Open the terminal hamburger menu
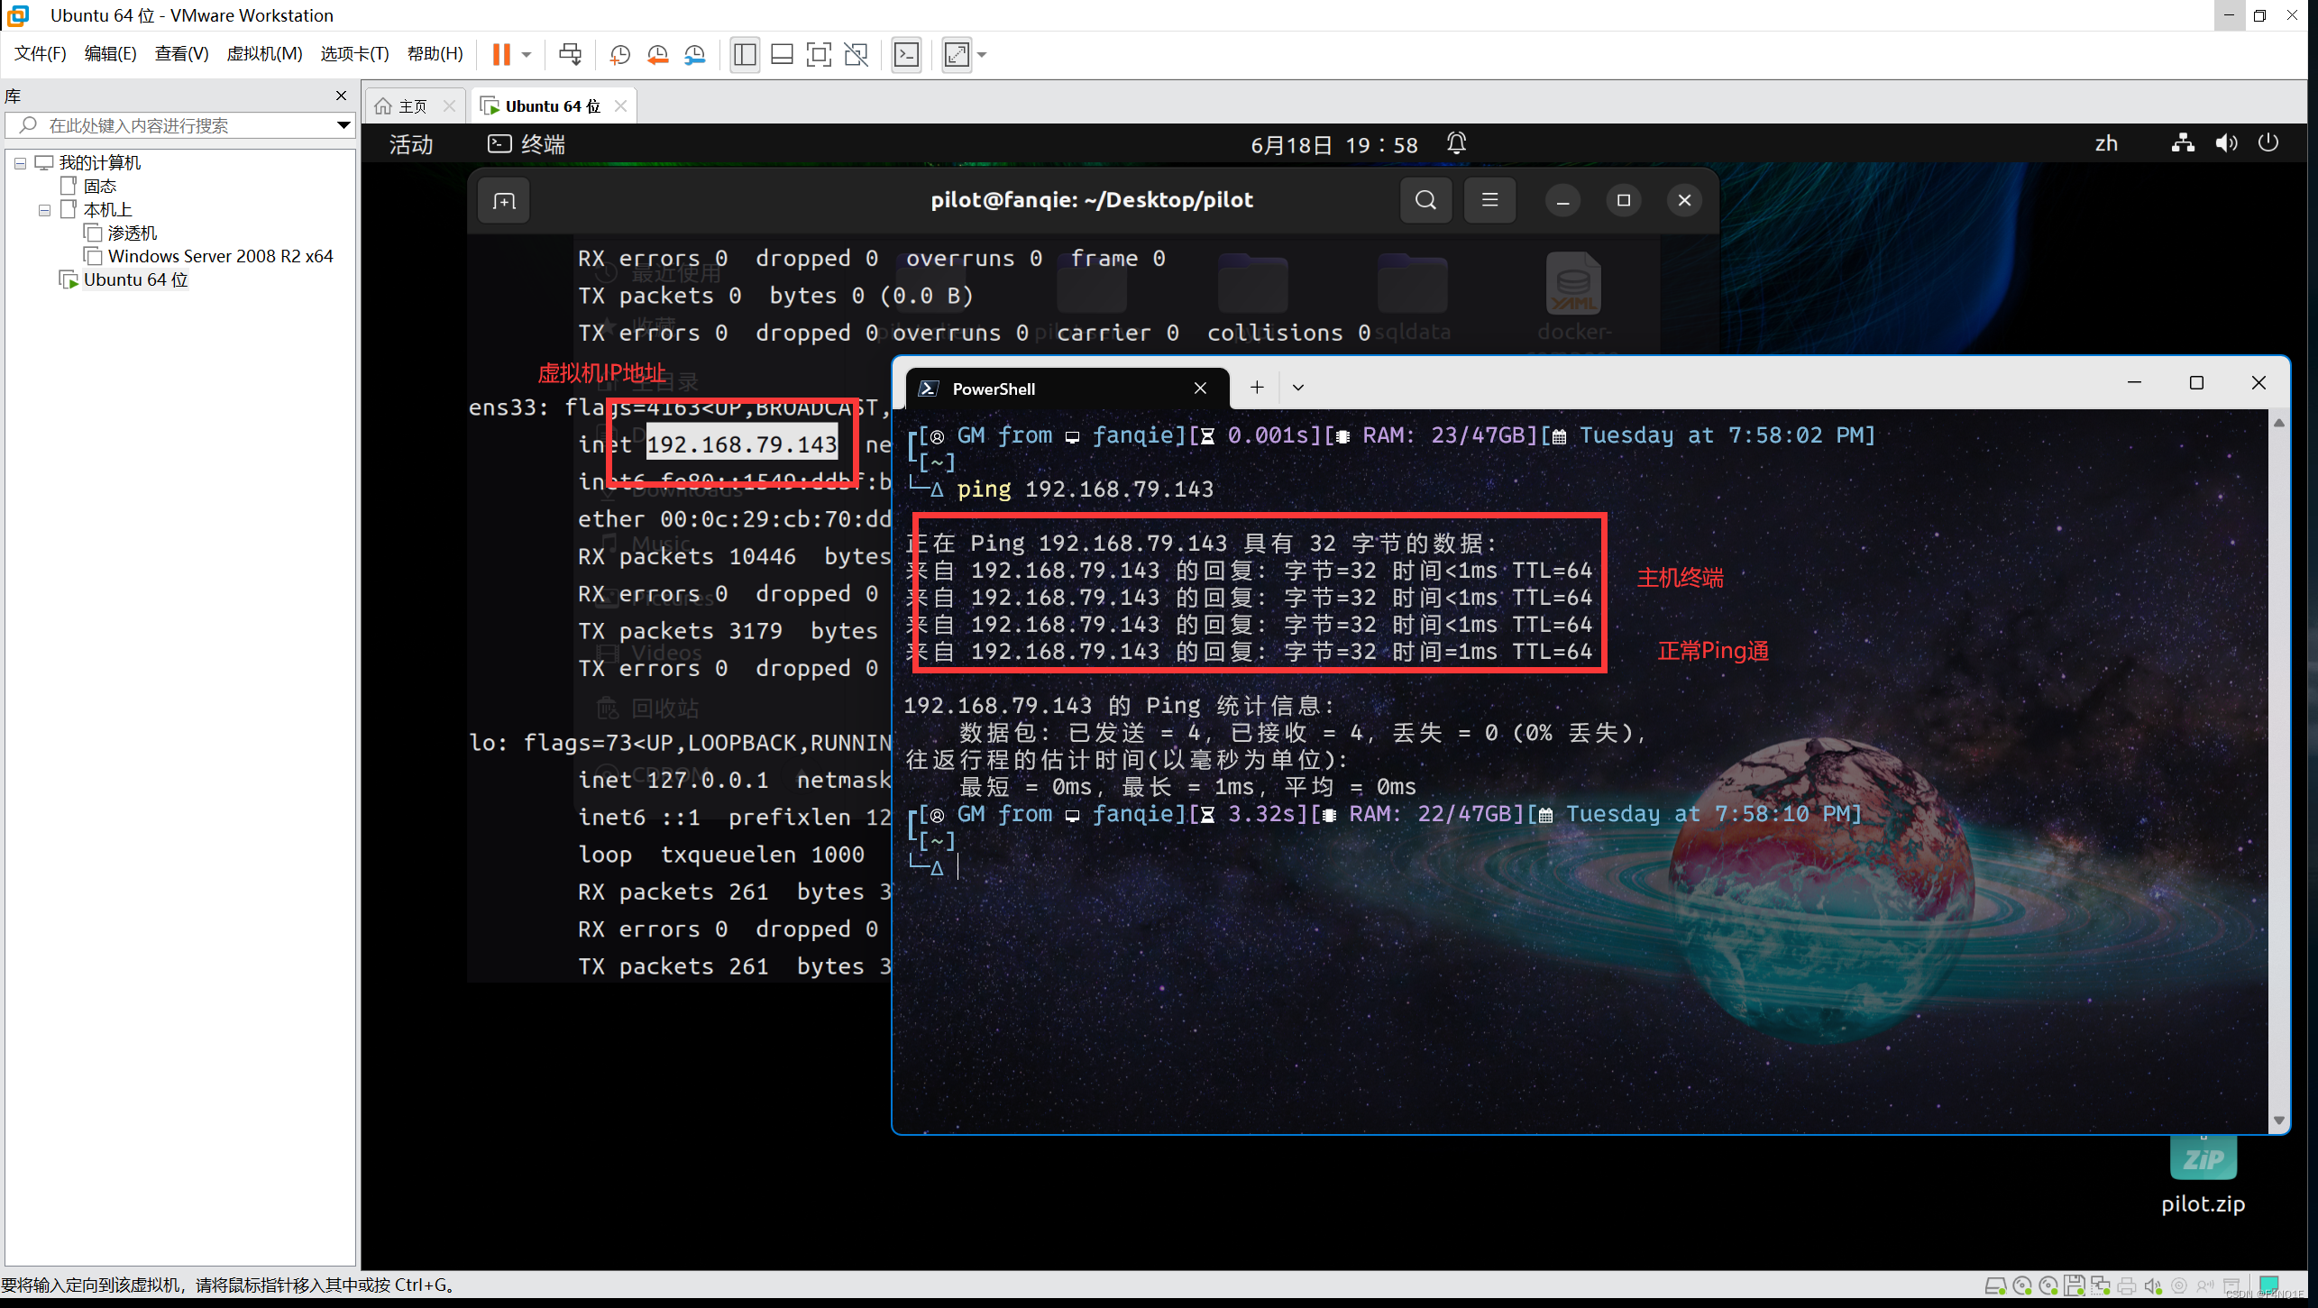This screenshot has height=1308, width=2318. click(1489, 200)
